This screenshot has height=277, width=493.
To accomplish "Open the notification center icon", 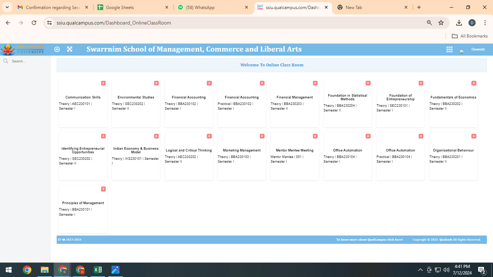I will pos(481,270).
